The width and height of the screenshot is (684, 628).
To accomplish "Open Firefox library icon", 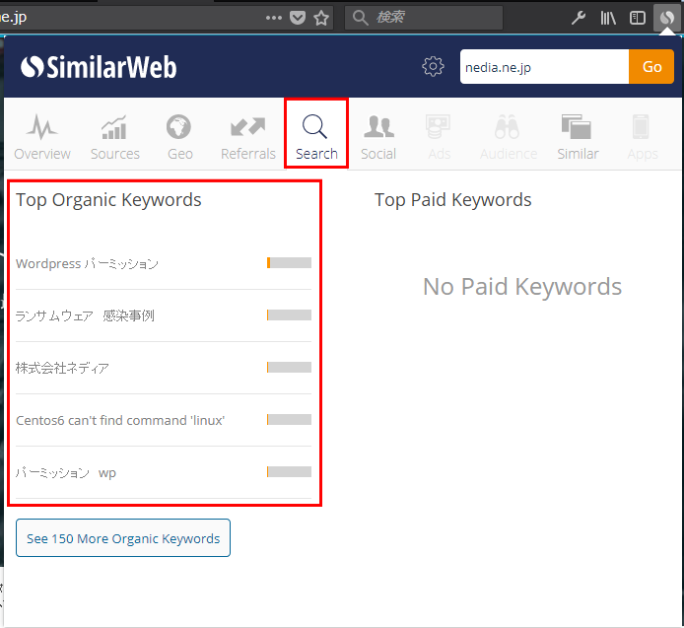I will pyautogui.click(x=608, y=18).
